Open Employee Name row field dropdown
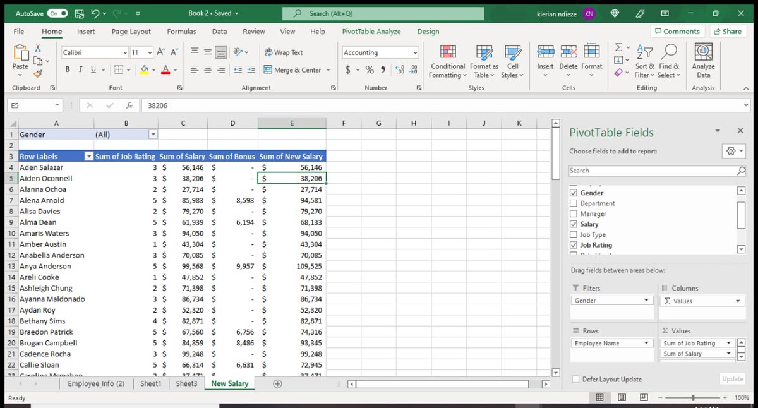The height and width of the screenshot is (408, 758). tap(646, 343)
